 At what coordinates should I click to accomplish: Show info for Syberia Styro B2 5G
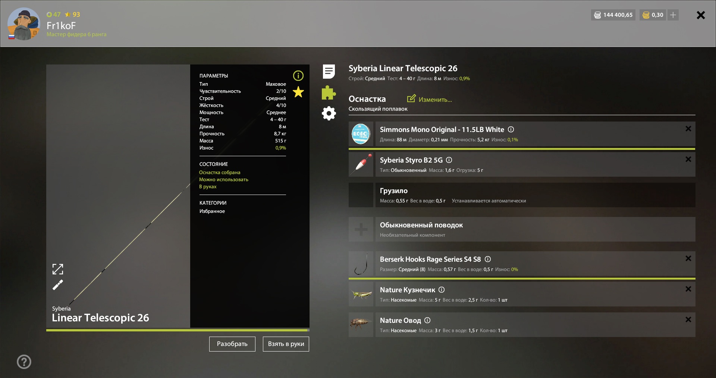(449, 160)
